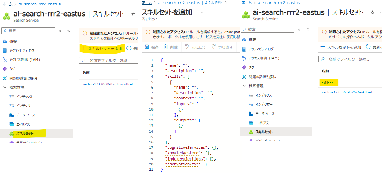The image size is (382, 173).
Task: Click インデクサー icon in left screenshot sidebar
Action: (x=12, y=106)
